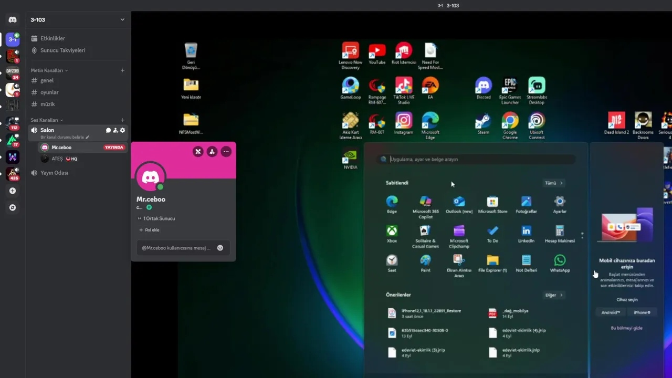Select Android device button
The width and height of the screenshot is (672, 378).
click(x=611, y=312)
